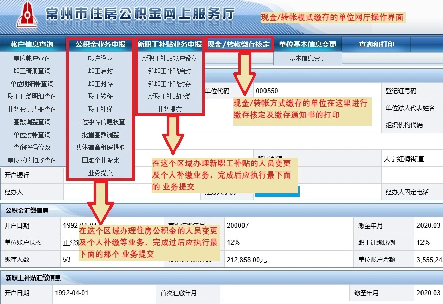Open 帐户信息查询 menu
443x304 pixels.
[32, 44]
